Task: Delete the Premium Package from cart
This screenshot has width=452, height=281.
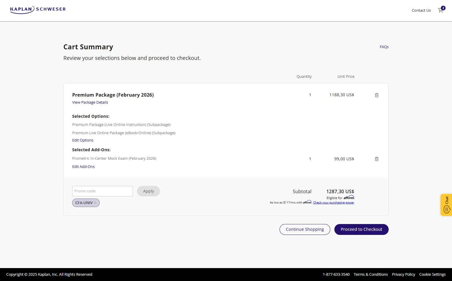Action: coord(377,95)
